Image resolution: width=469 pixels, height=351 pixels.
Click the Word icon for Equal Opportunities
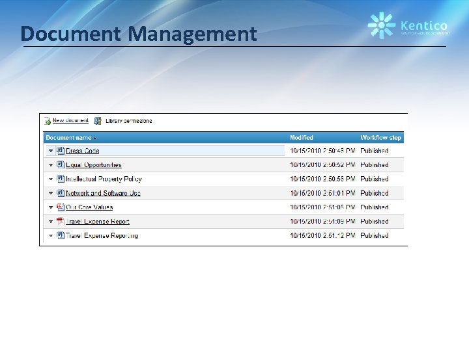61,164
